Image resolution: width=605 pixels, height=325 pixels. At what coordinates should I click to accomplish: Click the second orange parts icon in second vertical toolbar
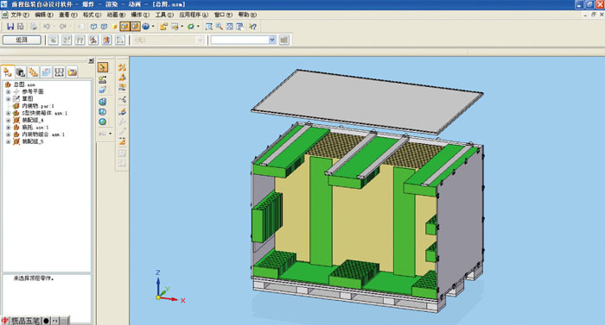coord(122,77)
